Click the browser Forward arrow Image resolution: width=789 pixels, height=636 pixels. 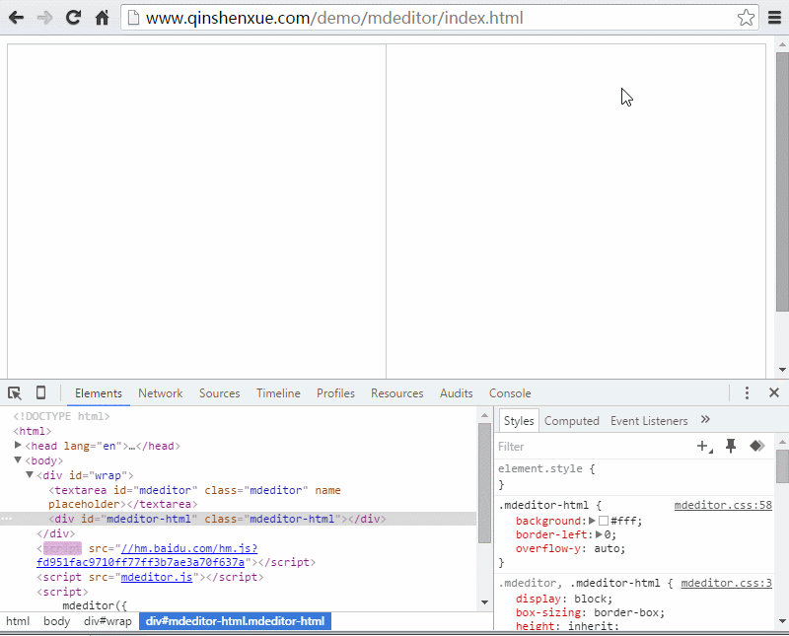point(44,18)
